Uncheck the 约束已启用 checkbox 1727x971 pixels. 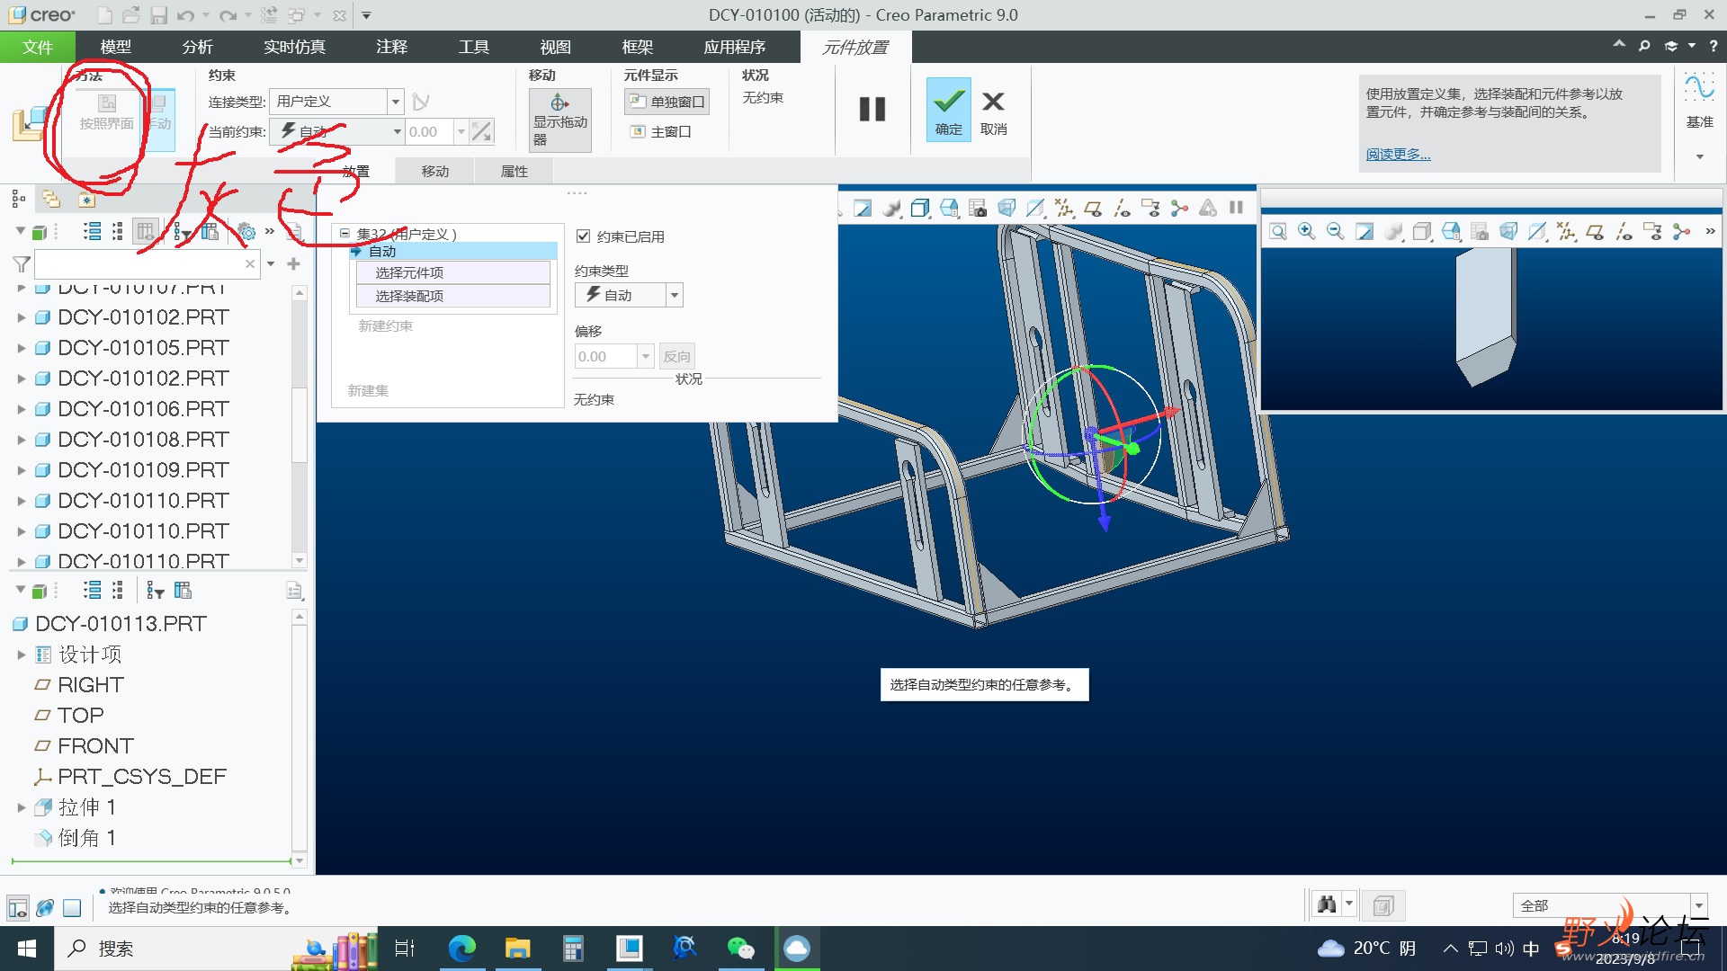click(583, 236)
